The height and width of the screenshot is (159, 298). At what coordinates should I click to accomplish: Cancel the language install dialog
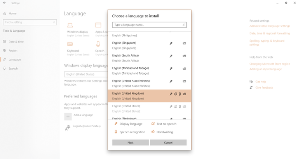[168, 142]
